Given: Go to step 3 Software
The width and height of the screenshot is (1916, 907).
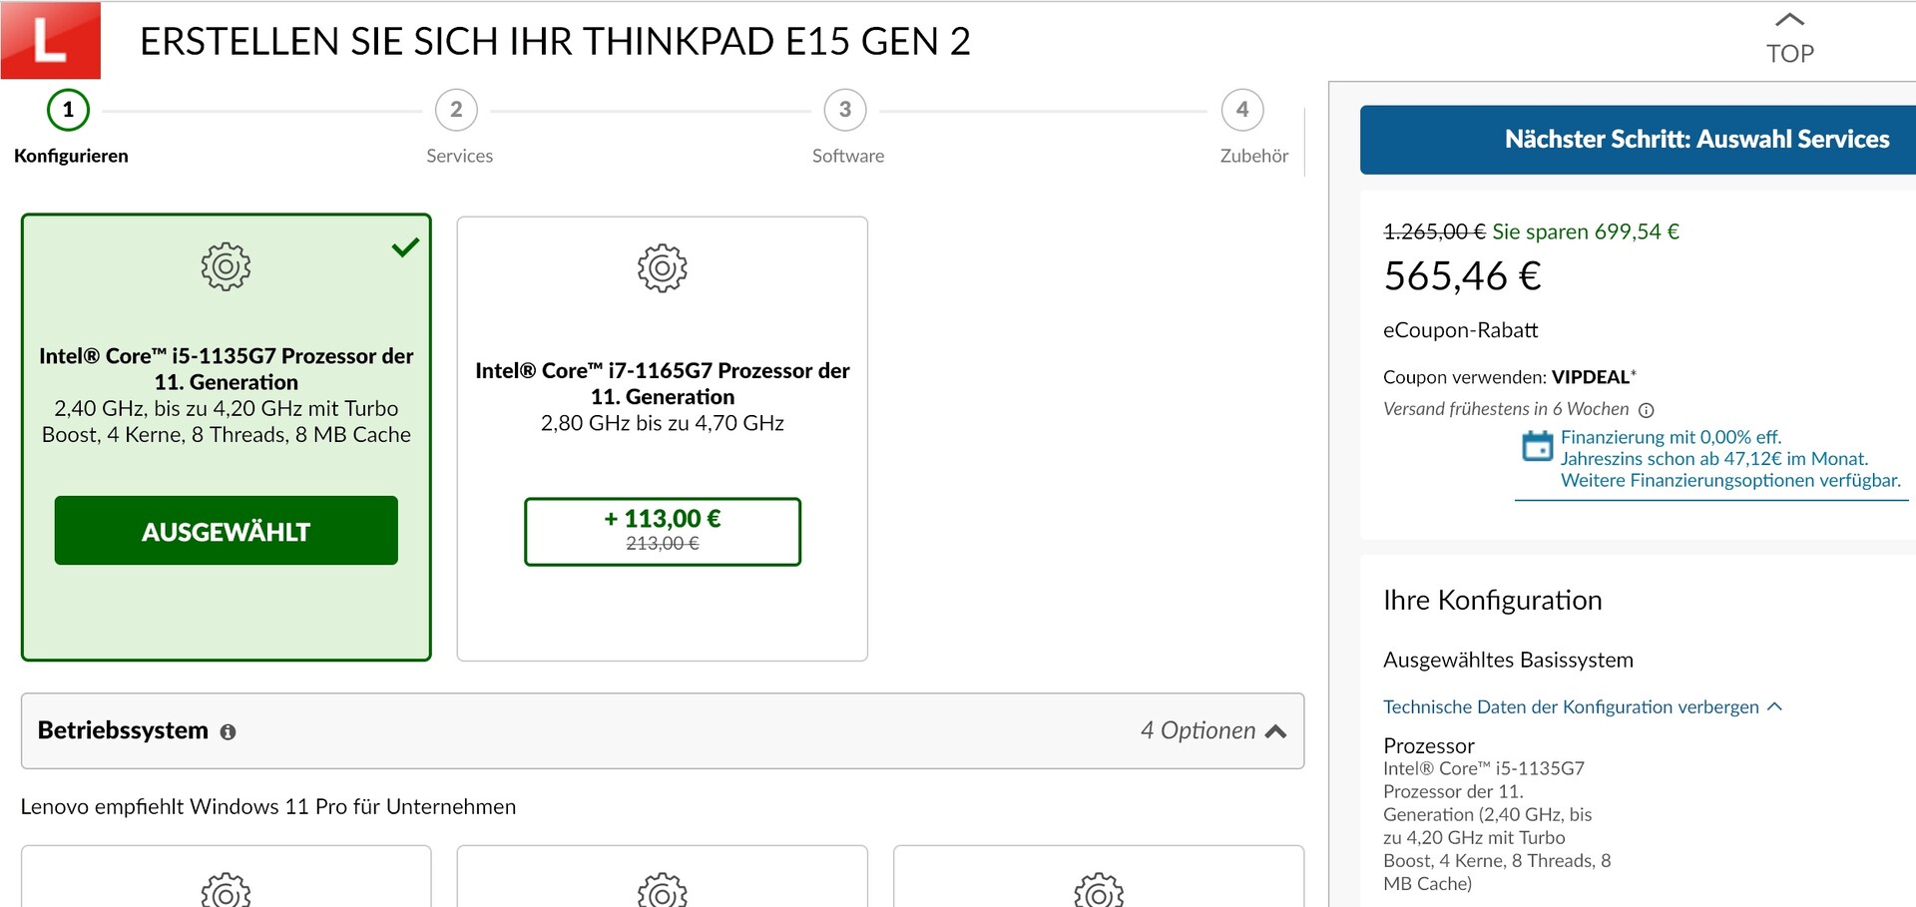Looking at the screenshot, I should pos(845,111).
